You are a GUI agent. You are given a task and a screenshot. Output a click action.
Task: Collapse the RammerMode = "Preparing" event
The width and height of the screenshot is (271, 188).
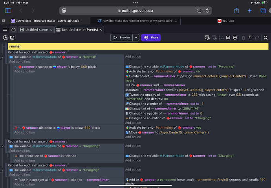pos(3,146)
